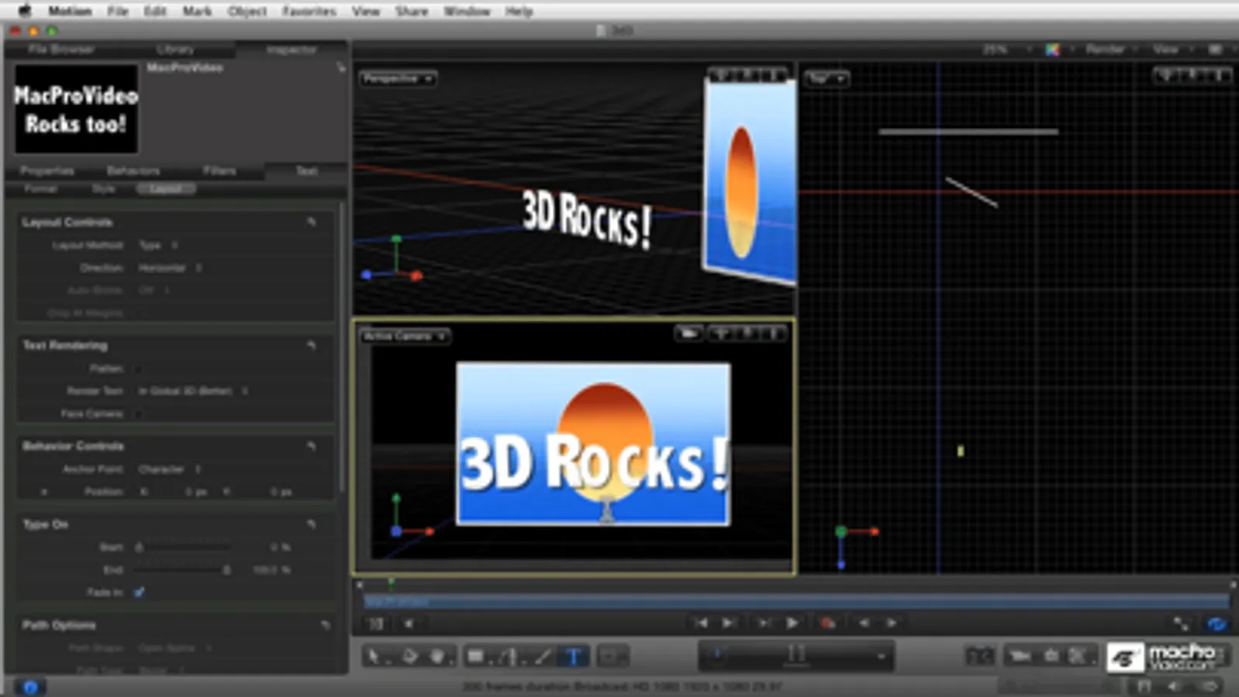Open the color channels menu icon
Screen dimensions: 1239x697
tap(1052, 50)
